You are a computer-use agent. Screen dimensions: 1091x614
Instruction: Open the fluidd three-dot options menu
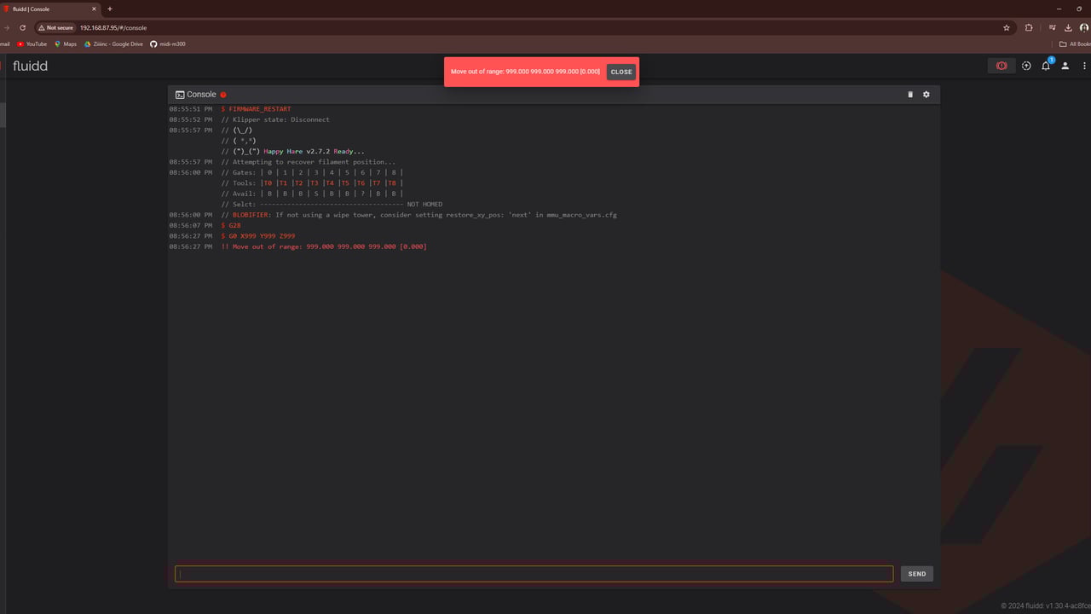1084,66
